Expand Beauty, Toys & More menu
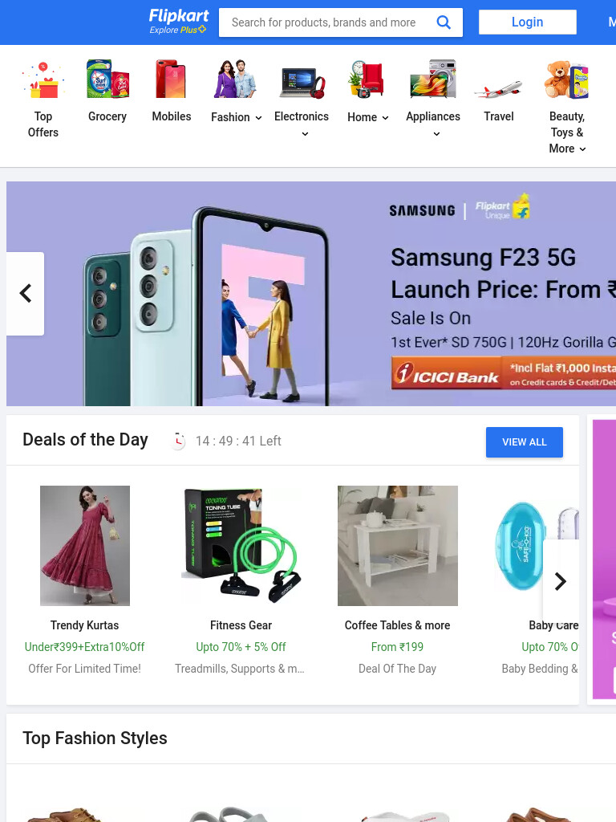This screenshot has width=616, height=822. 567,132
